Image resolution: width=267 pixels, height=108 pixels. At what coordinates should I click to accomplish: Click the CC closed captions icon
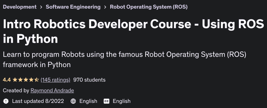click(x=107, y=101)
